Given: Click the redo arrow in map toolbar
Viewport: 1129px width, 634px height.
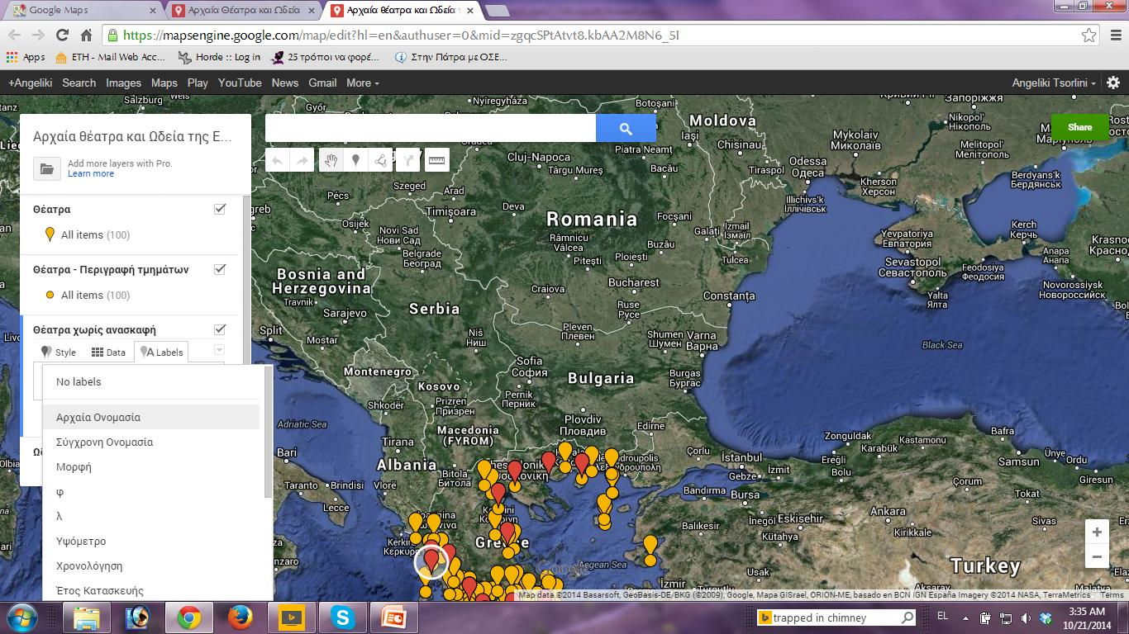Looking at the screenshot, I should click(x=302, y=161).
